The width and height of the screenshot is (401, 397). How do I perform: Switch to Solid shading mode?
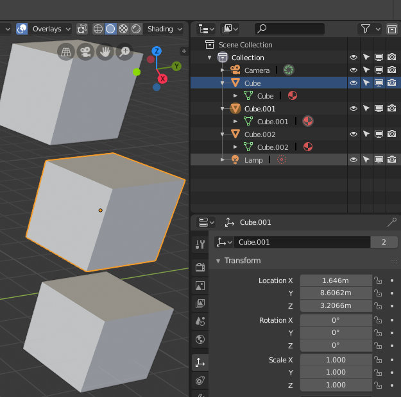110,29
